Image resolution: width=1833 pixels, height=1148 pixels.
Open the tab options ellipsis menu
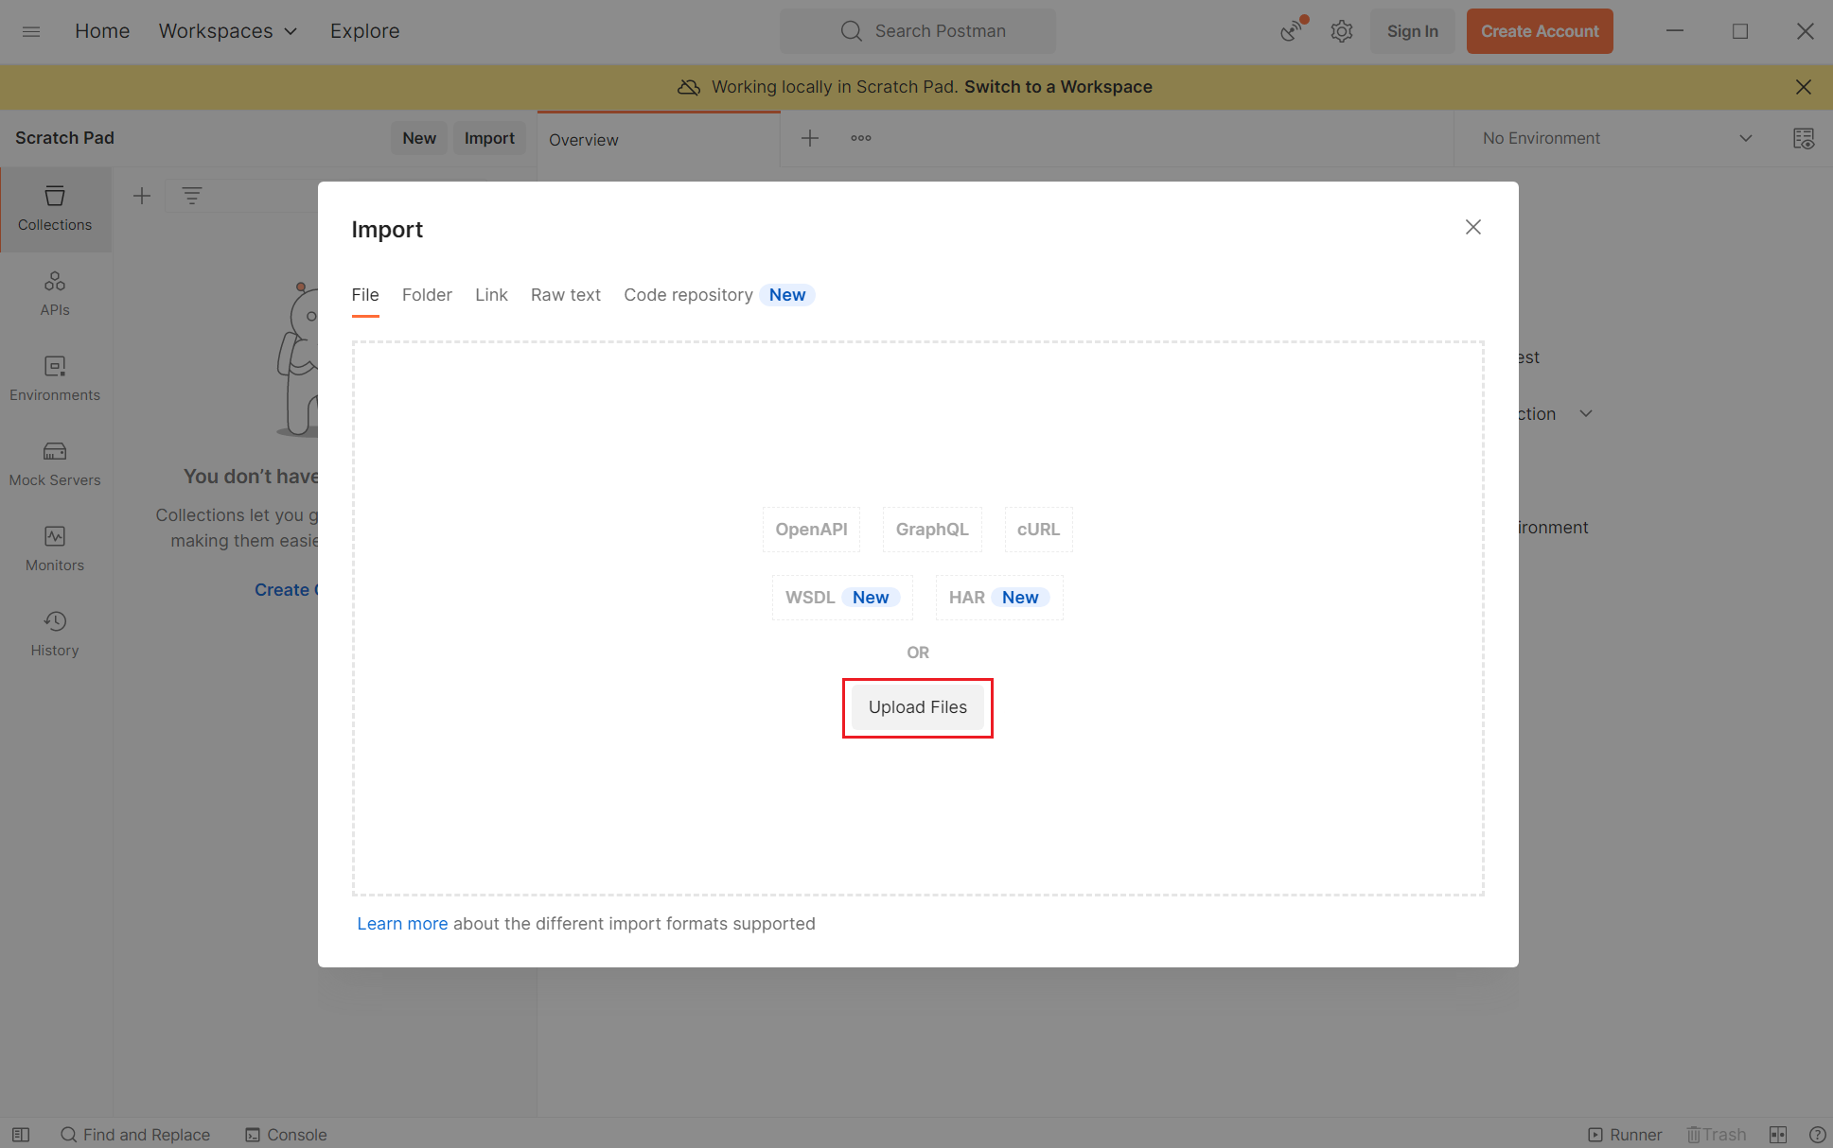(x=861, y=138)
